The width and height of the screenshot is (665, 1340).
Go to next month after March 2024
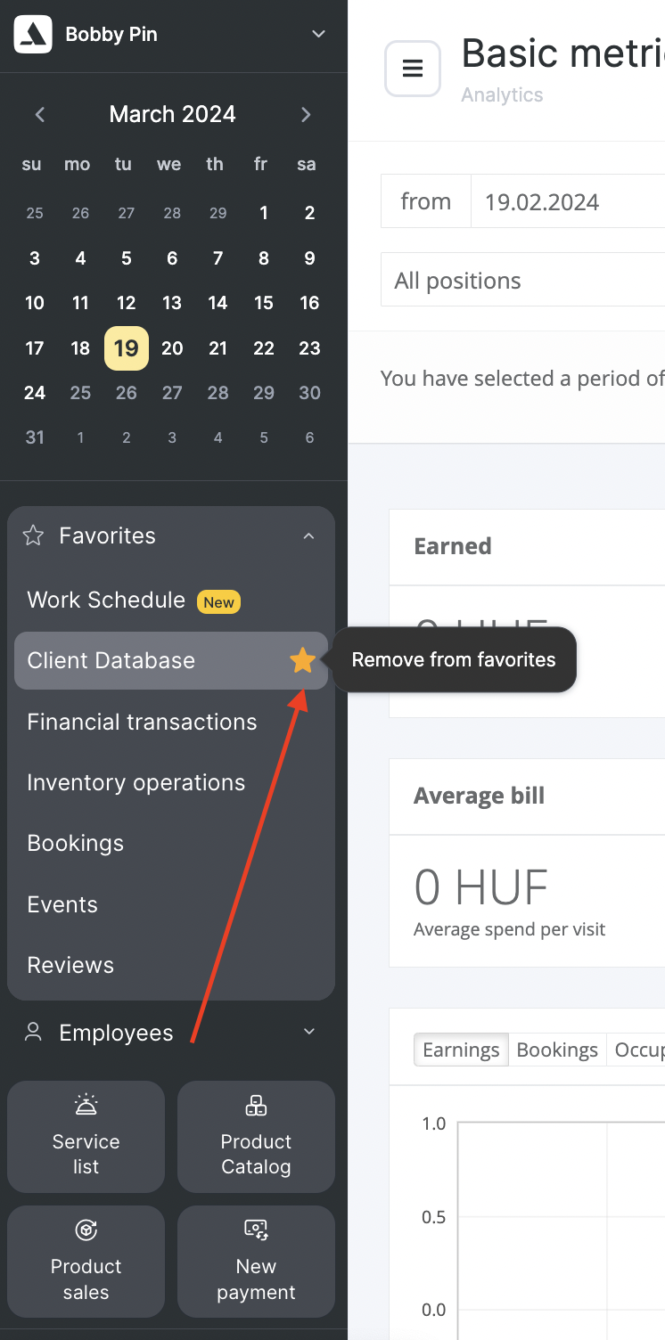click(x=306, y=114)
